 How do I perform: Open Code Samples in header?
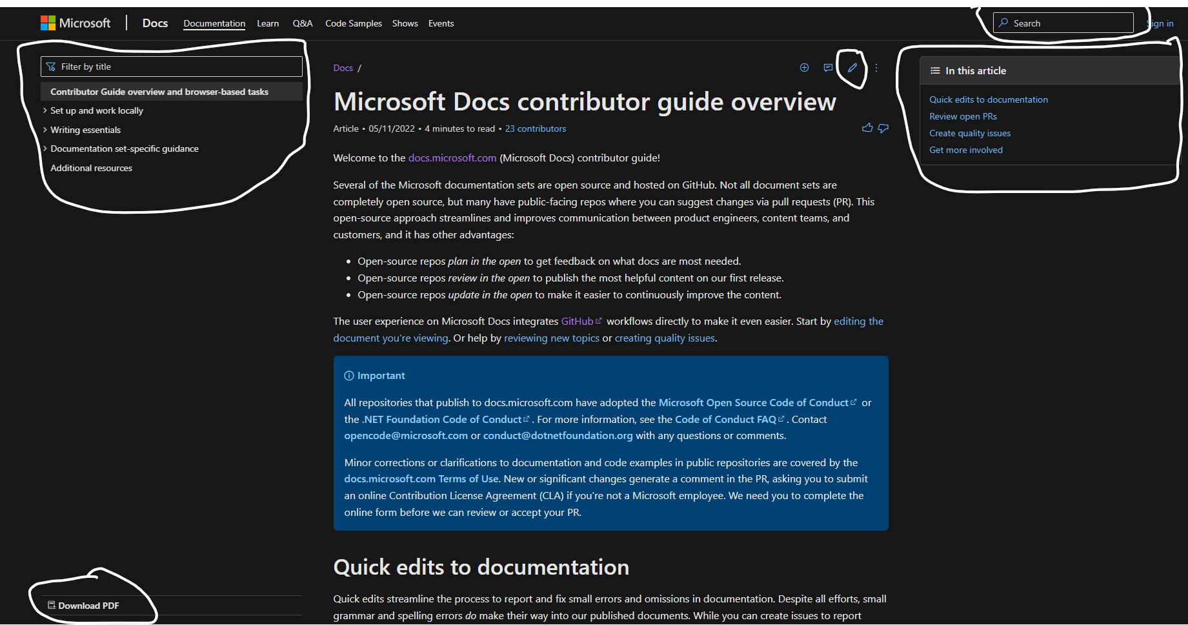pyautogui.click(x=354, y=23)
